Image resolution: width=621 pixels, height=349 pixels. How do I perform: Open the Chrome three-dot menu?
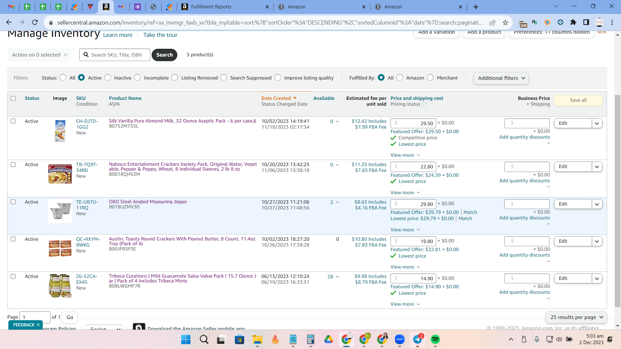(612, 22)
